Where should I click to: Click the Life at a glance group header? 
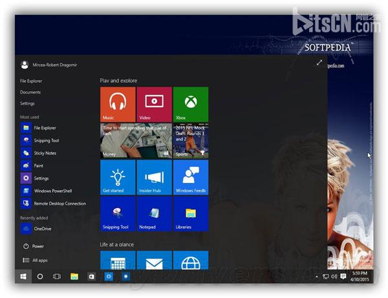pos(117,244)
